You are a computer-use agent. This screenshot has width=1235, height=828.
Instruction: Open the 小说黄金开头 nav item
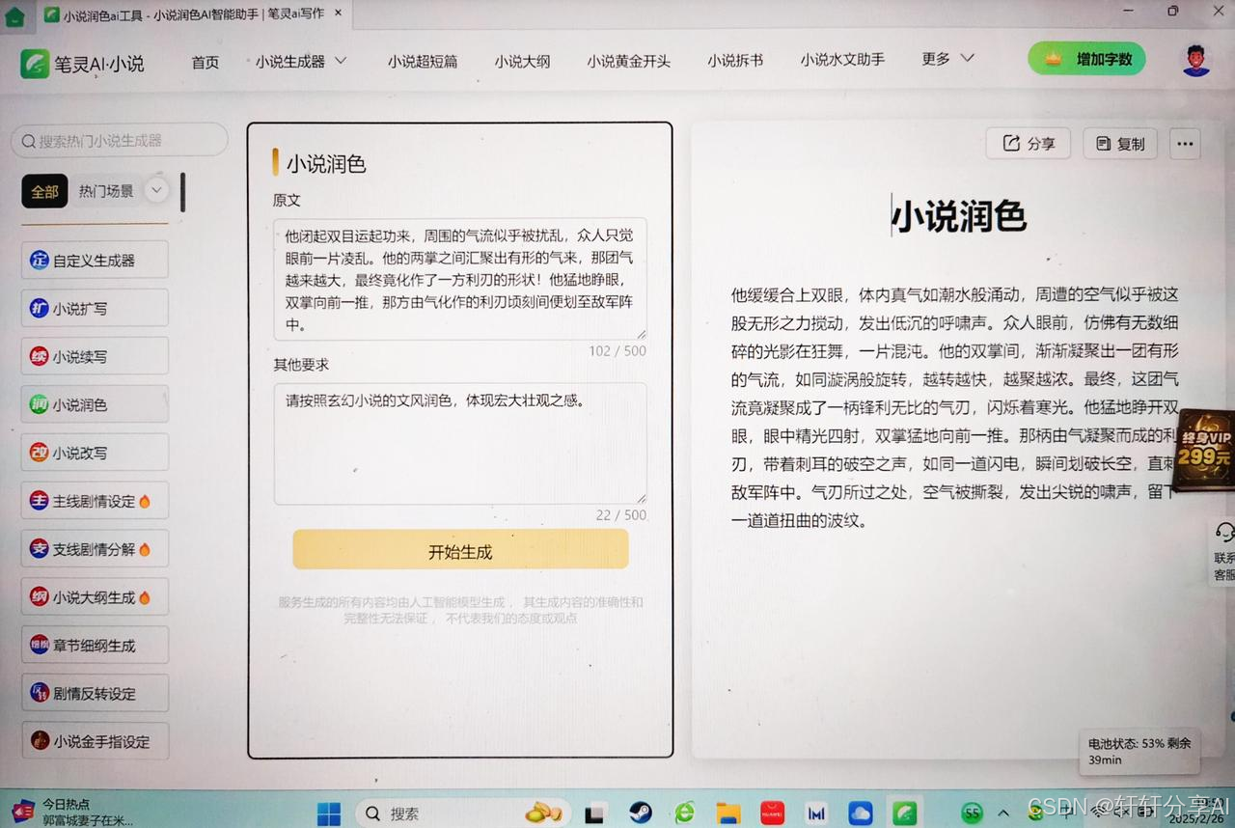coord(628,61)
